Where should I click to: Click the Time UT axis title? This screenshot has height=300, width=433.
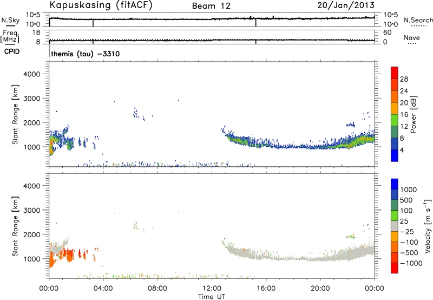tap(212, 297)
